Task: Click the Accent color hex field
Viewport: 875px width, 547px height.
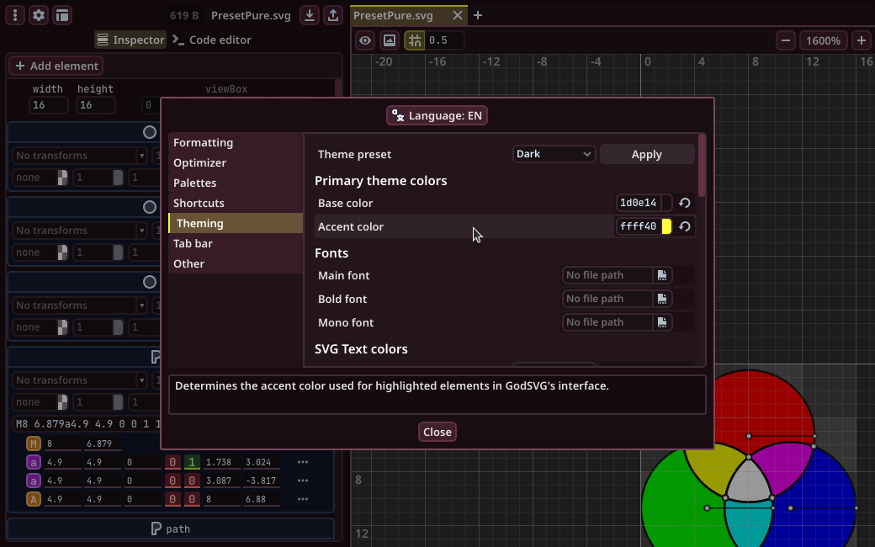Action: coord(639,226)
